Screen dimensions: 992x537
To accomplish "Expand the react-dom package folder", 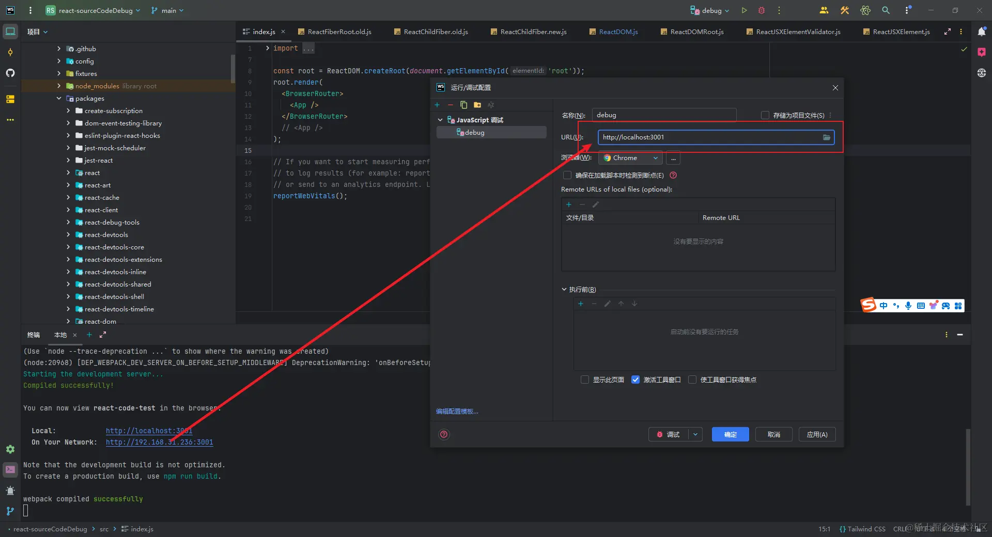I will (x=68, y=321).
